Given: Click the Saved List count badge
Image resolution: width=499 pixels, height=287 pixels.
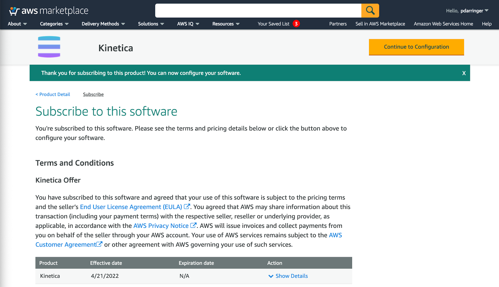Looking at the screenshot, I should click(x=296, y=23).
